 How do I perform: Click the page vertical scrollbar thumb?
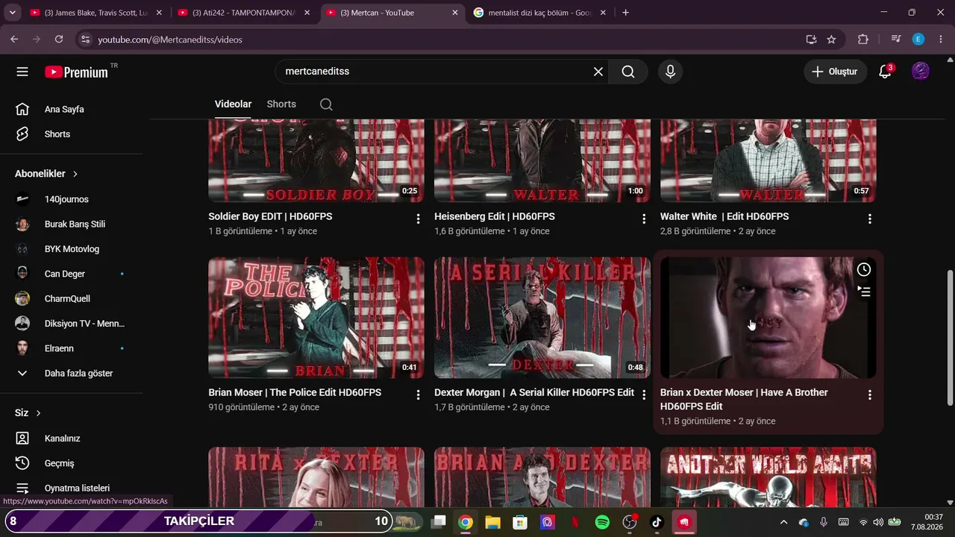pos(950,337)
